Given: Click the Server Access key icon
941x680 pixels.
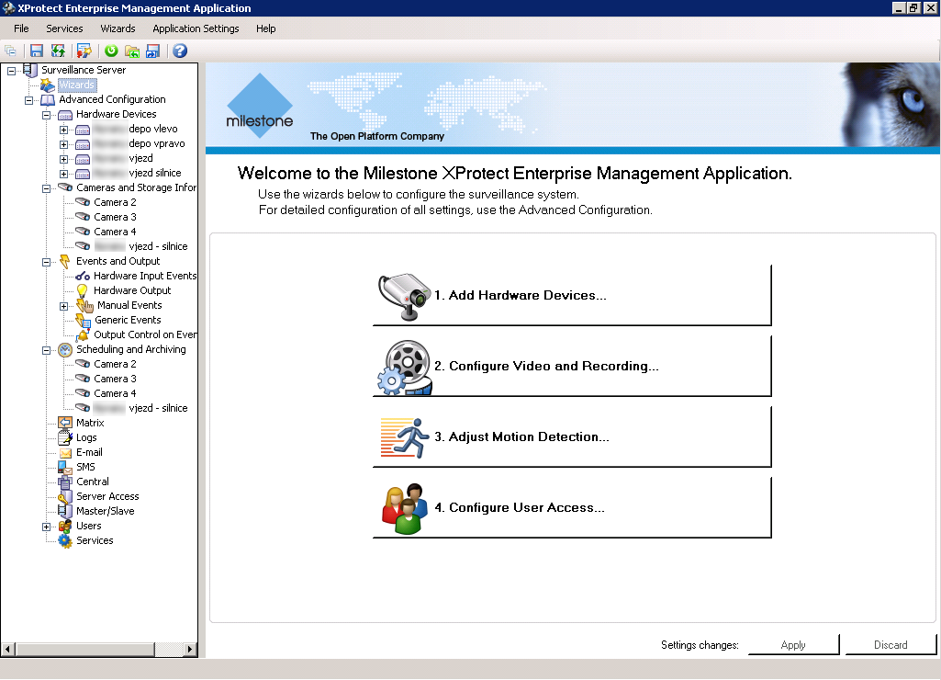Looking at the screenshot, I should point(65,497).
